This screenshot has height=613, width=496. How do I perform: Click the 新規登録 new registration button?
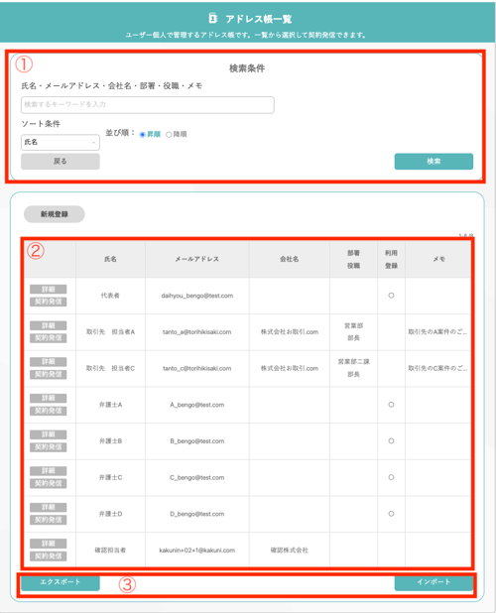55,214
